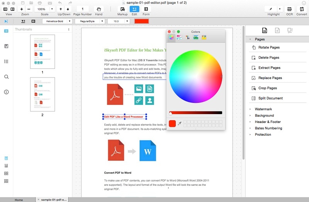Image resolution: width=309 pixels, height=202 pixels.
Task: Select page 1 thumbnail
Action: pyautogui.click(x=42, y=52)
